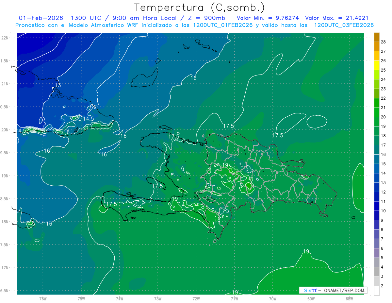Click the "75W" longitude axis label
Image resolution: width=392 pixels, height=303 pixels.
(x=81, y=298)
